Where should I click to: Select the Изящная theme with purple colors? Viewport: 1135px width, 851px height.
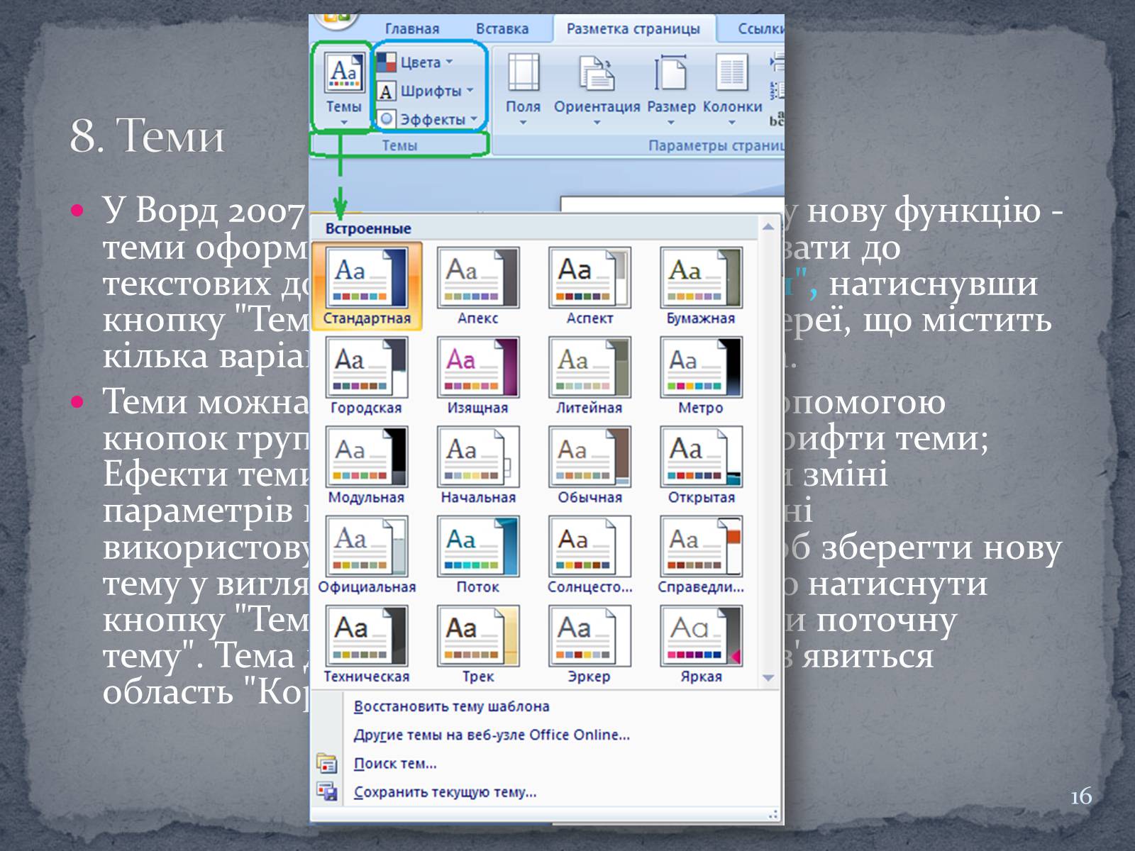pyautogui.click(x=478, y=367)
